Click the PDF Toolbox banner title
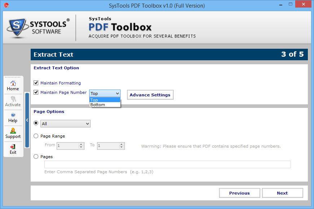 click(120, 27)
